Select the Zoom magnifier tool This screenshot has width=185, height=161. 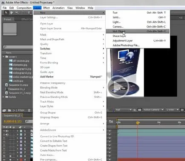[17, 13]
